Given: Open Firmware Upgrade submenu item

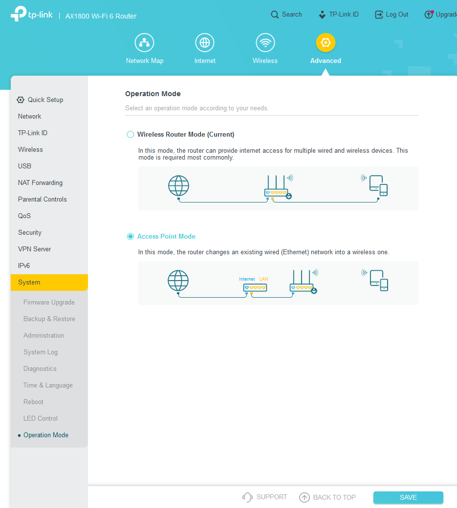Looking at the screenshot, I should point(49,303).
